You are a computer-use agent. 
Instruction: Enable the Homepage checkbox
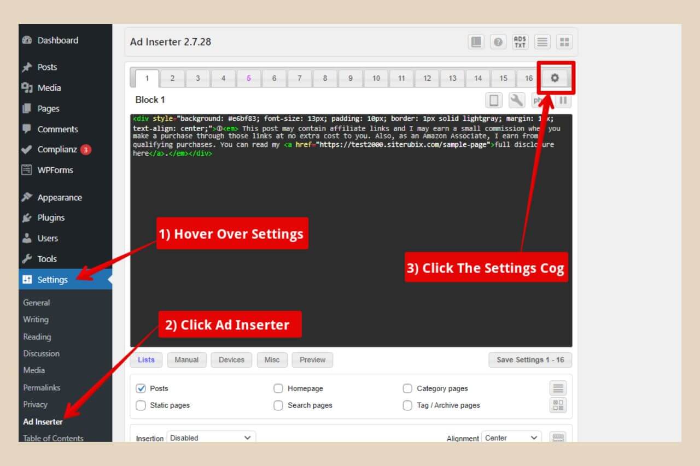click(278, 388)
